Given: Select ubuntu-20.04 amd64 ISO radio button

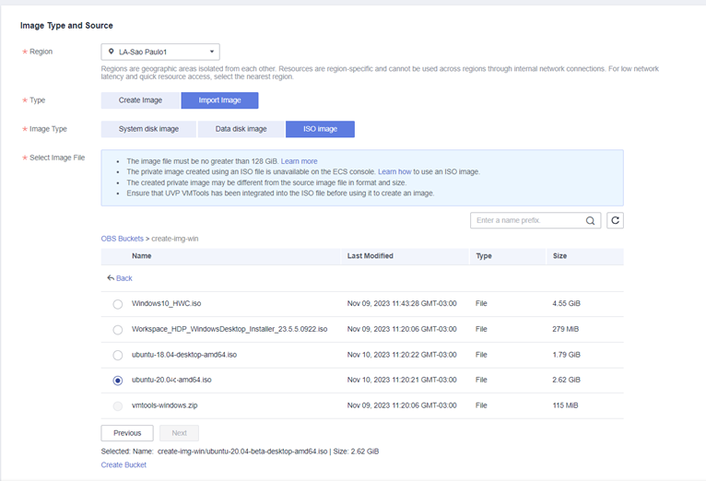Looking at the screenshot, I should [117, 380].
